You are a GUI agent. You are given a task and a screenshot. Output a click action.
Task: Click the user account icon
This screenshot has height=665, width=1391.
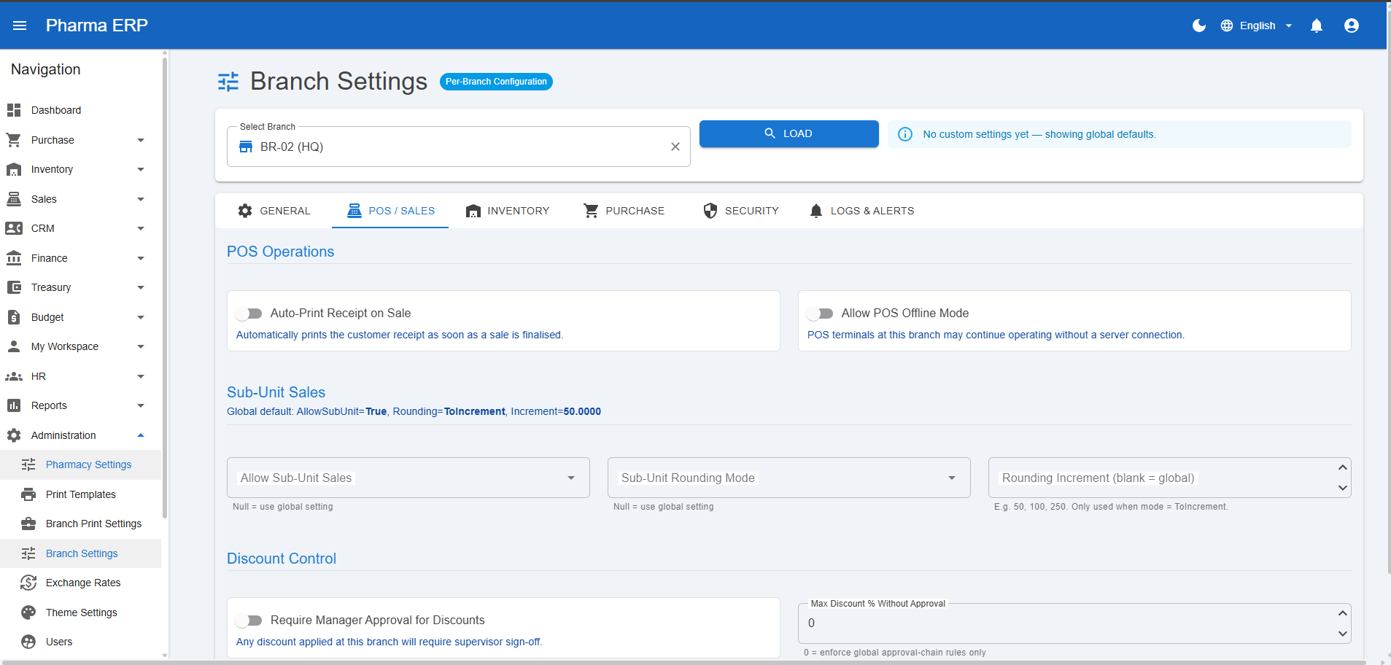(1351, 26)
